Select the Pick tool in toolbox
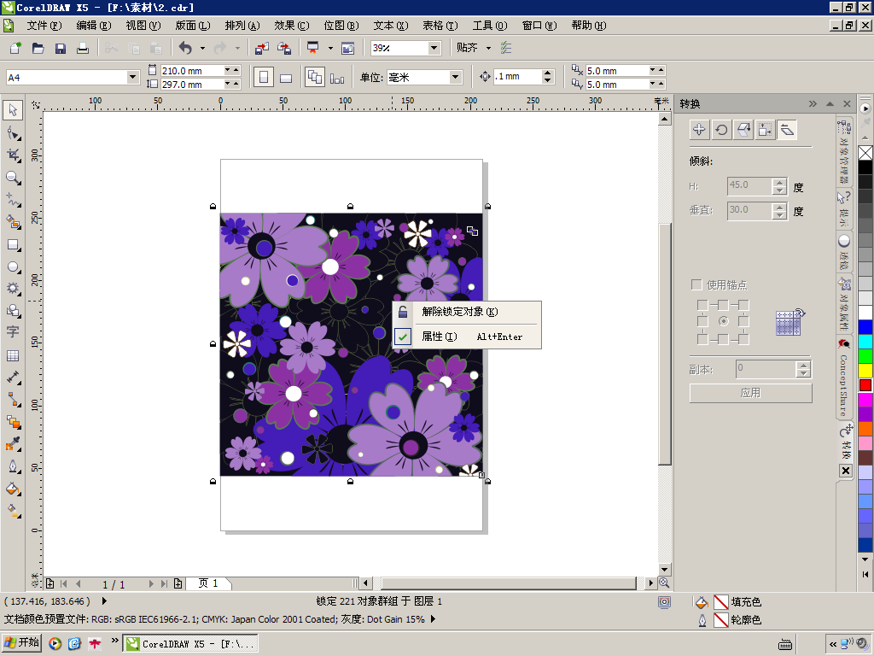 point(13,110)
